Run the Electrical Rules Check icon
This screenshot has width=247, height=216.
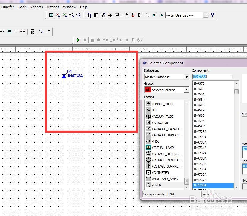pos(134,15)
